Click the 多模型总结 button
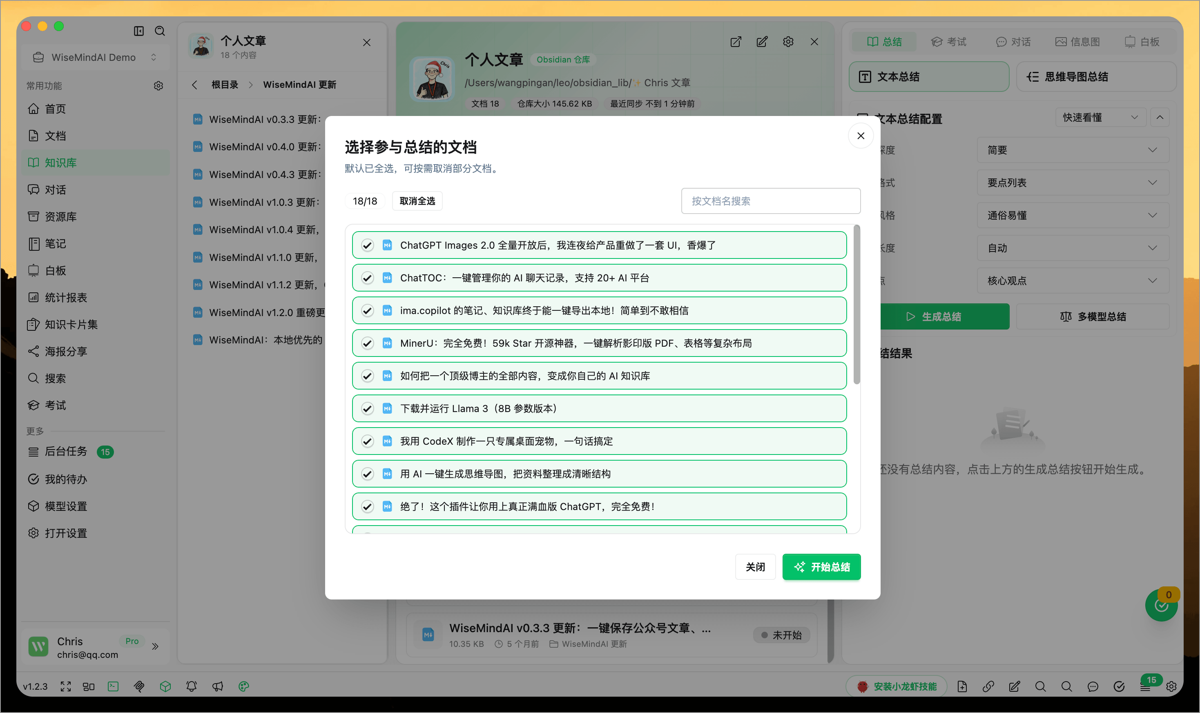Viewport: 1200px width, 713px height. (x=1093, y=316)
